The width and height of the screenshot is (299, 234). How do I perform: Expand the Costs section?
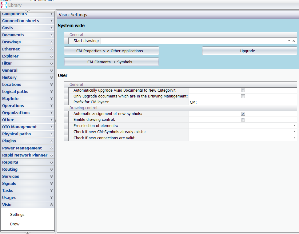(27, 28)
